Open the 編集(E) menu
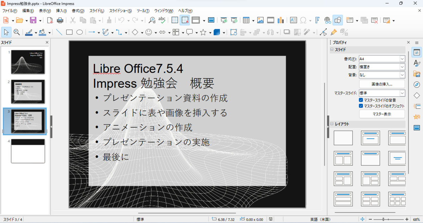This screenshot has height=223, width=423. 28,11
